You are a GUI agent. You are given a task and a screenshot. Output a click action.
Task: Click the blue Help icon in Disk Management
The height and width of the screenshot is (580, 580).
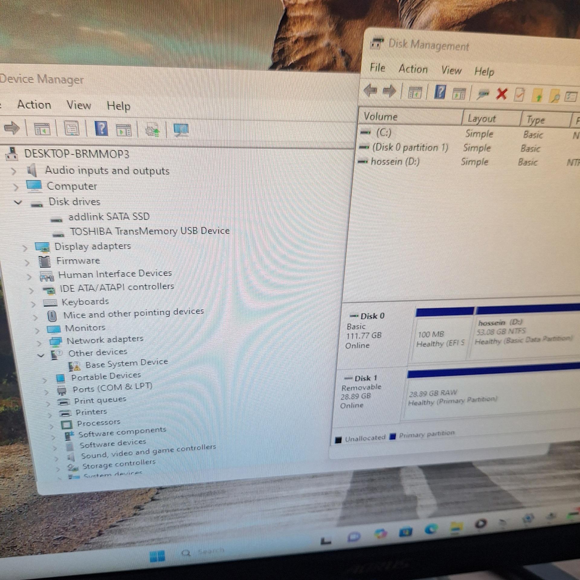coord(440,92)
